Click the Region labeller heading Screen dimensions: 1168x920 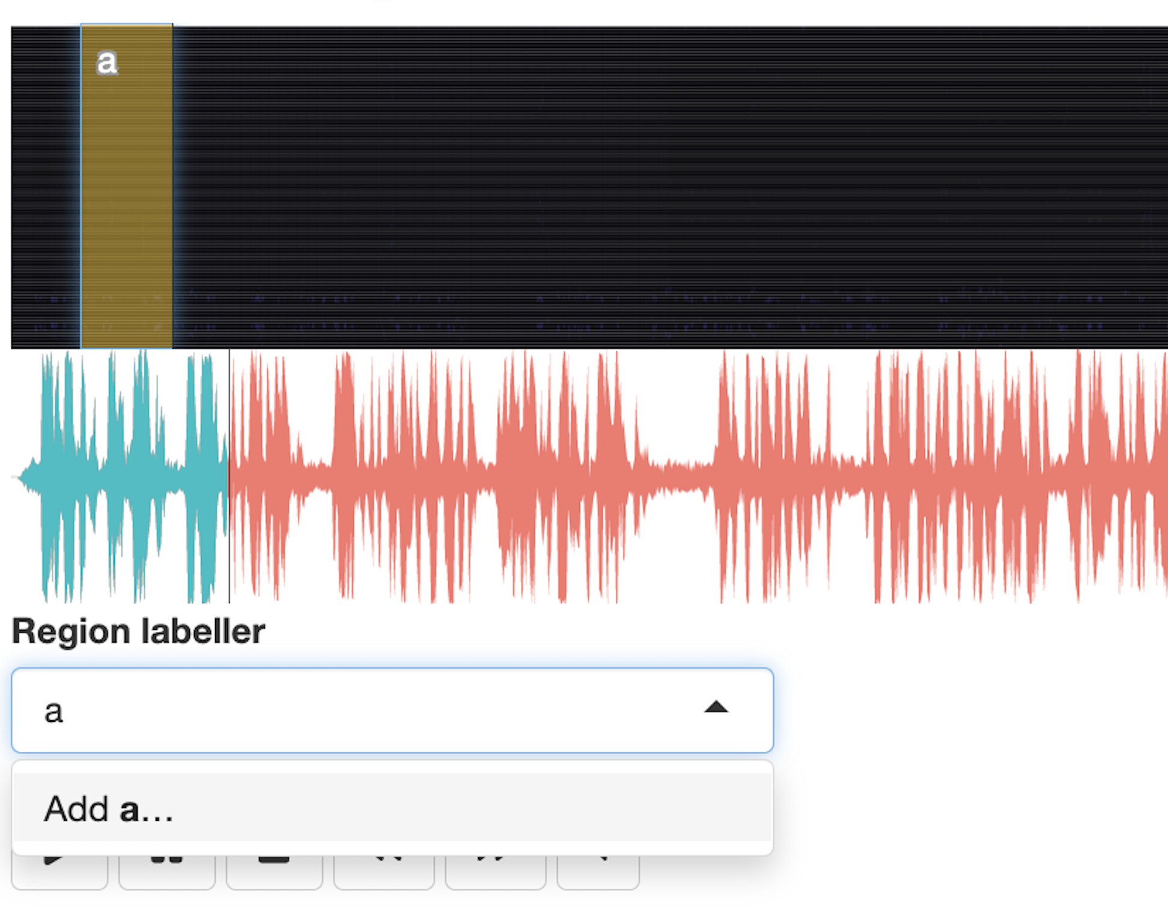click(138, 631)
